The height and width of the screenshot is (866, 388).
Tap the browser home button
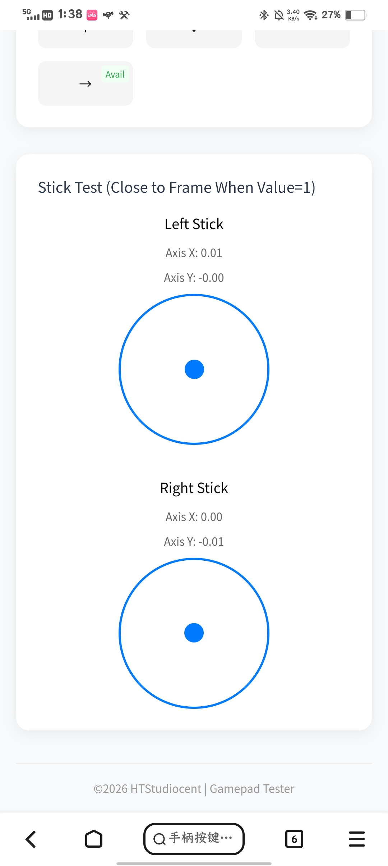tap(94, 839)
